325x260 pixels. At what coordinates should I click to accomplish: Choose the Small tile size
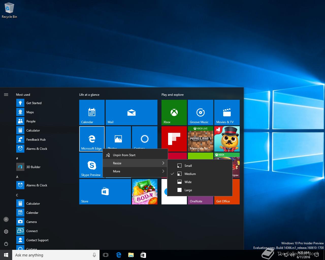[200, 166]
